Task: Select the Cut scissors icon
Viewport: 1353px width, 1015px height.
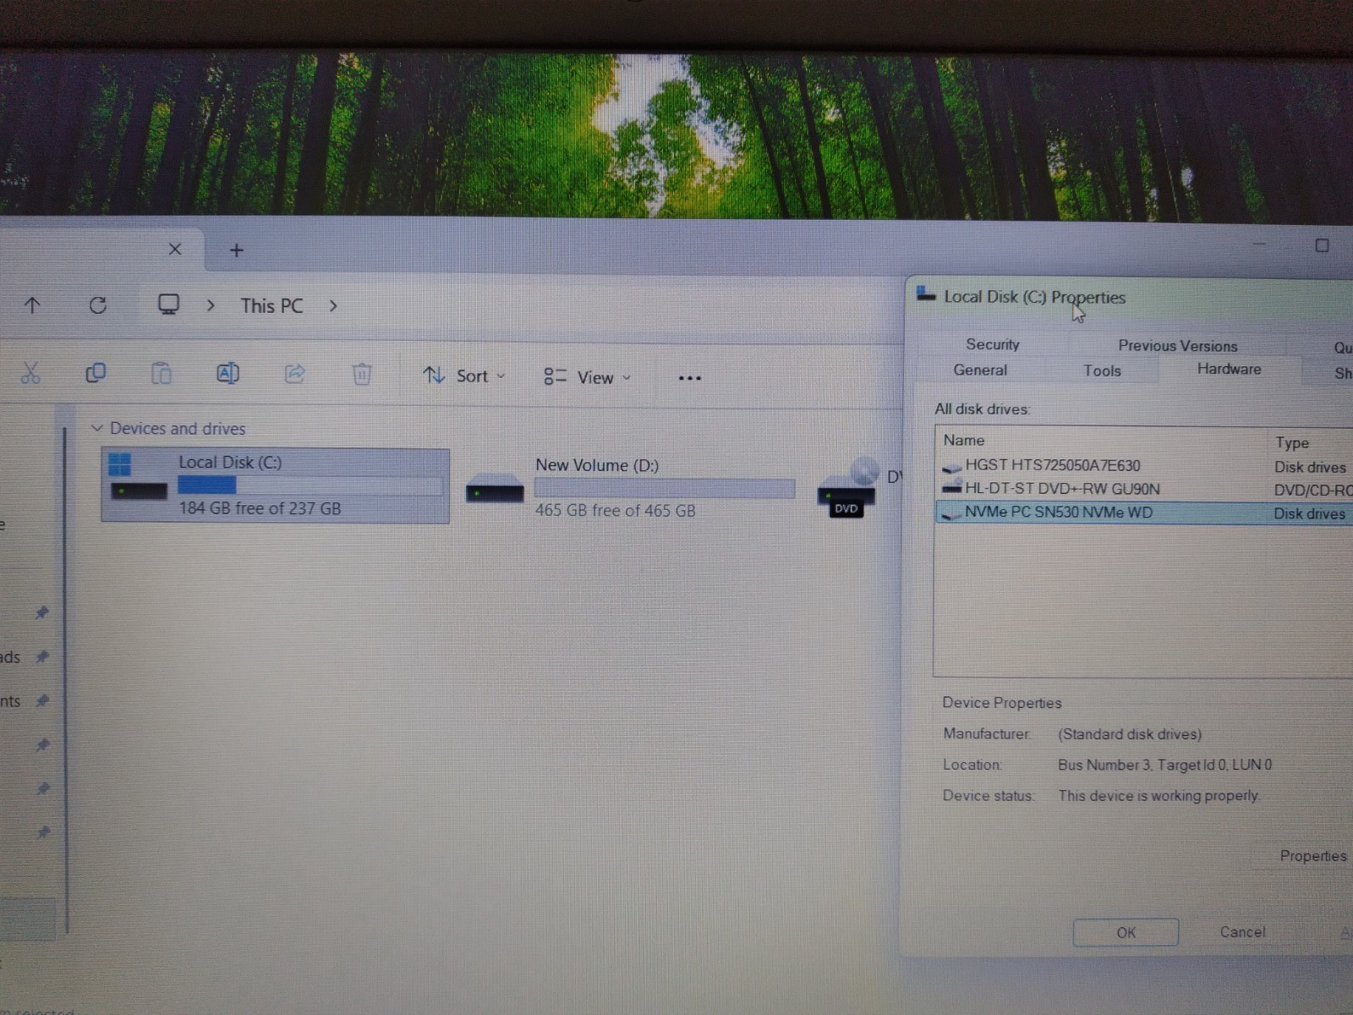Action: [30, 373]
